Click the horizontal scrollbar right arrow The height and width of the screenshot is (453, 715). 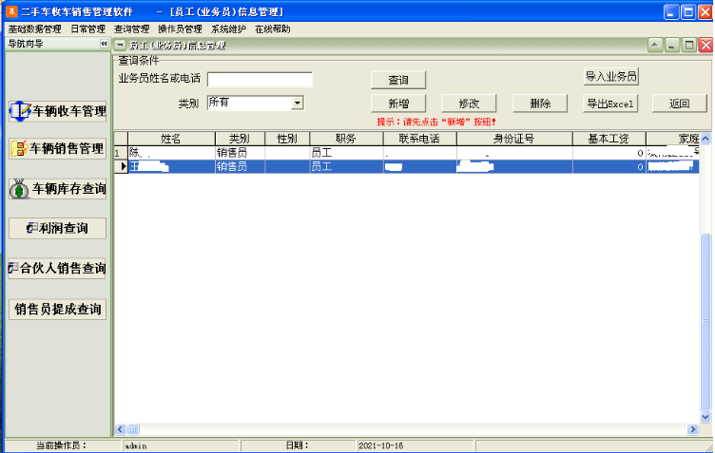[692, 429]
